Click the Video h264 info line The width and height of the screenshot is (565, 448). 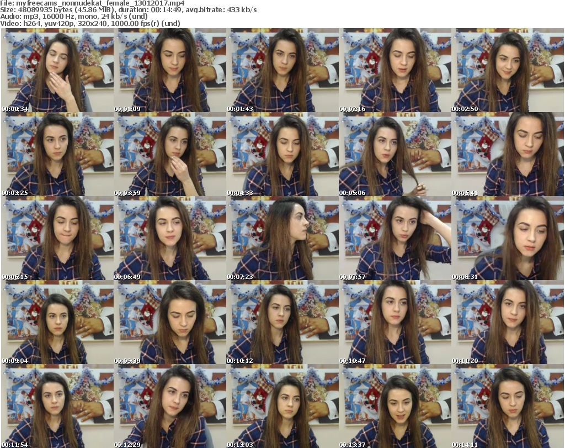tap(90, 23)
